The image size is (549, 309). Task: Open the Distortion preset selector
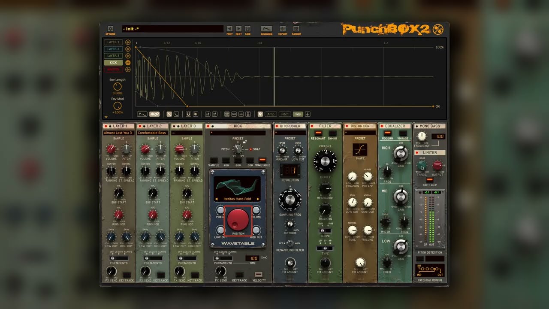point(360,133)
